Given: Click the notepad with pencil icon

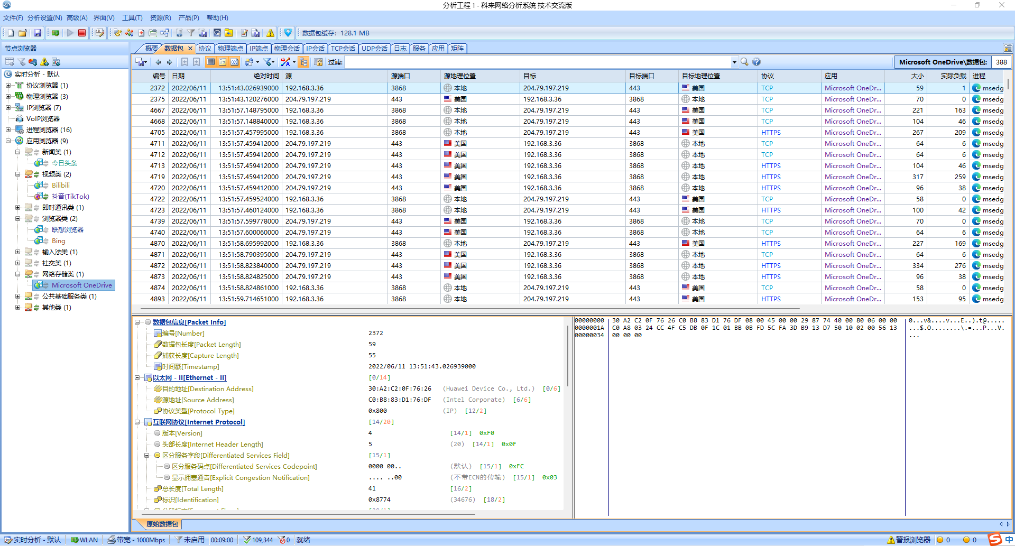Looking at the screenshot, I should [244, 33].
